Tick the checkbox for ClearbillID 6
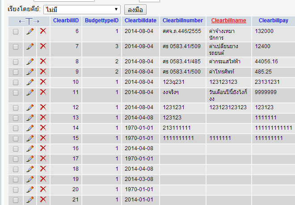The height and width of the screenshot is (205, 295). pyautogui.click(x=16, y=32)
